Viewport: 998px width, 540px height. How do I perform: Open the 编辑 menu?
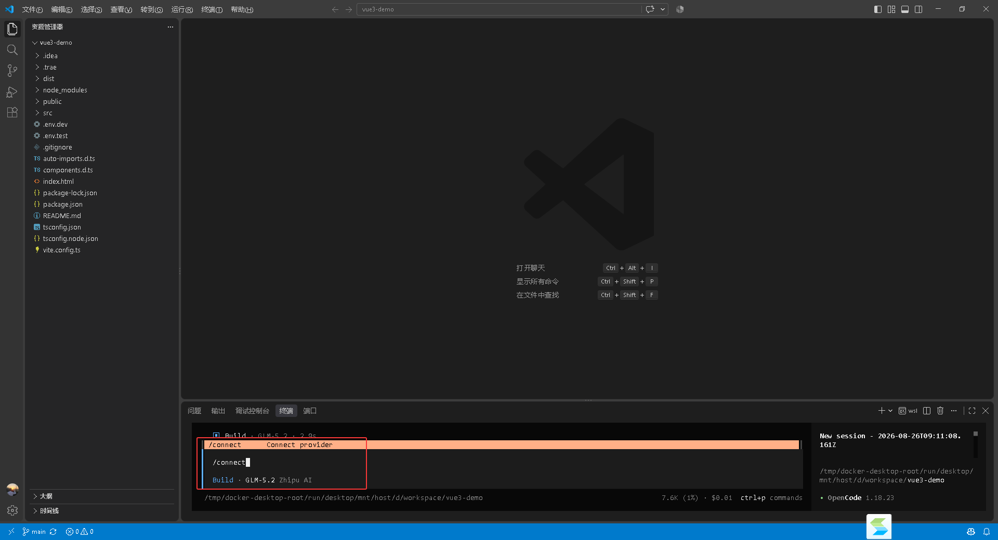[62, 9]
